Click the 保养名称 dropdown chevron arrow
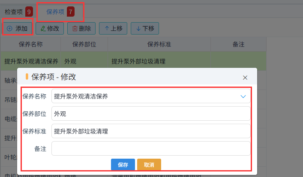The image size is (303, 177). tap(243, 96)
